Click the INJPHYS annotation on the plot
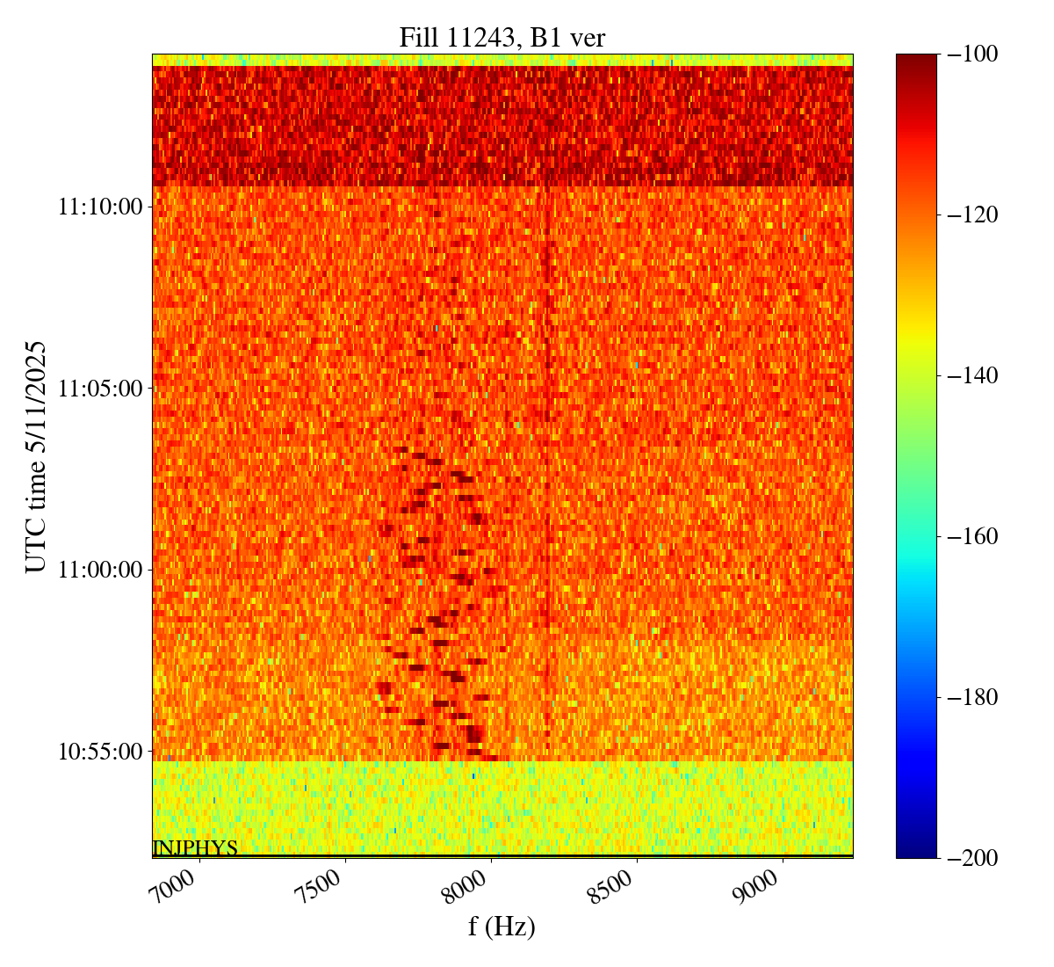This screenshot has width=1054, height=967. [x=195, y=848]
